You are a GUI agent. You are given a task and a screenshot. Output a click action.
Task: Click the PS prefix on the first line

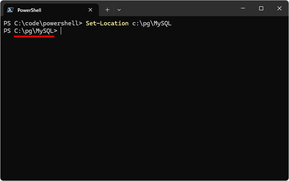(7, 23)
